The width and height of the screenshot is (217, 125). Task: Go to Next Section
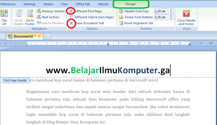[x=48, y=17]
